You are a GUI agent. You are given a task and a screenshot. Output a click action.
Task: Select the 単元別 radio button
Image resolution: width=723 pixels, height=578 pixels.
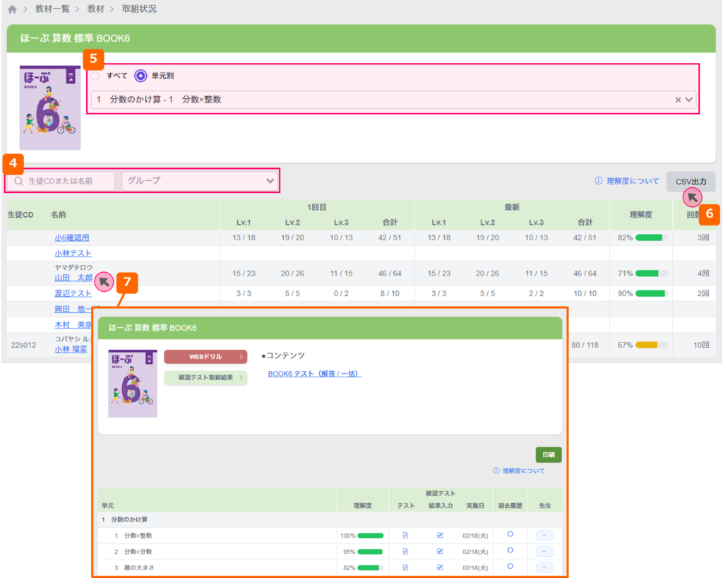click(x=141, y=76)
